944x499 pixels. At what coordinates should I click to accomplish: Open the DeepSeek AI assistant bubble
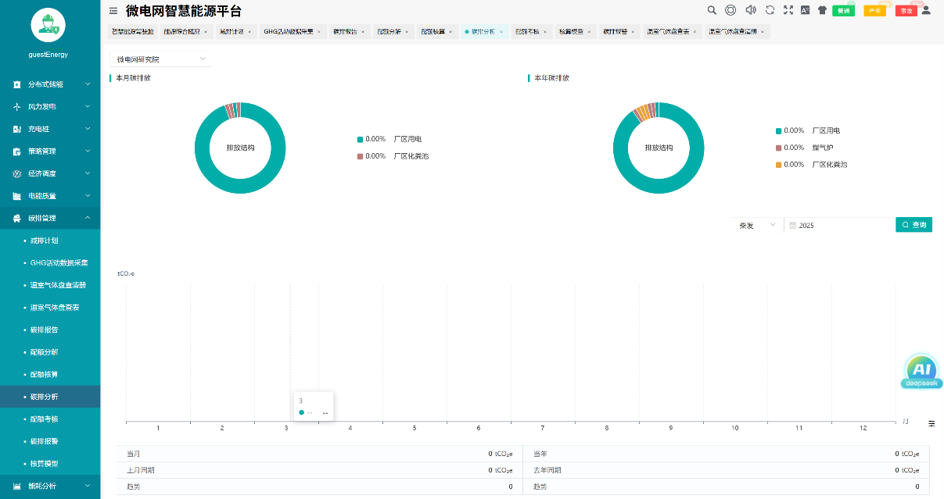click(922, 372)
